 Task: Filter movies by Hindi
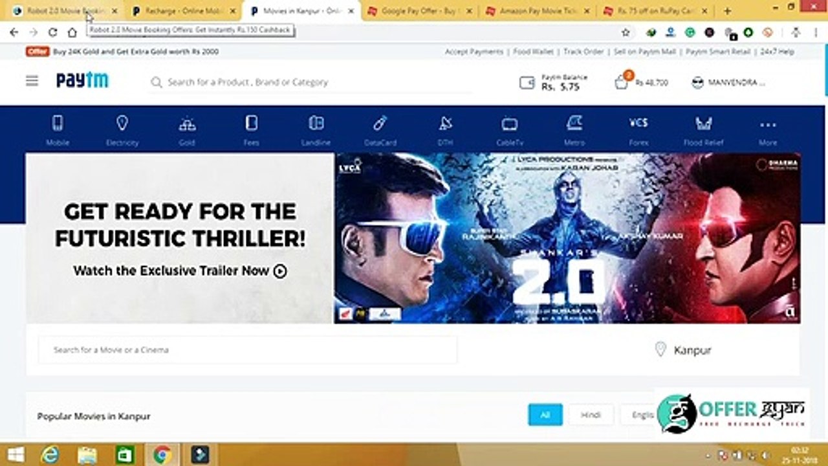(x=591, y=415)
